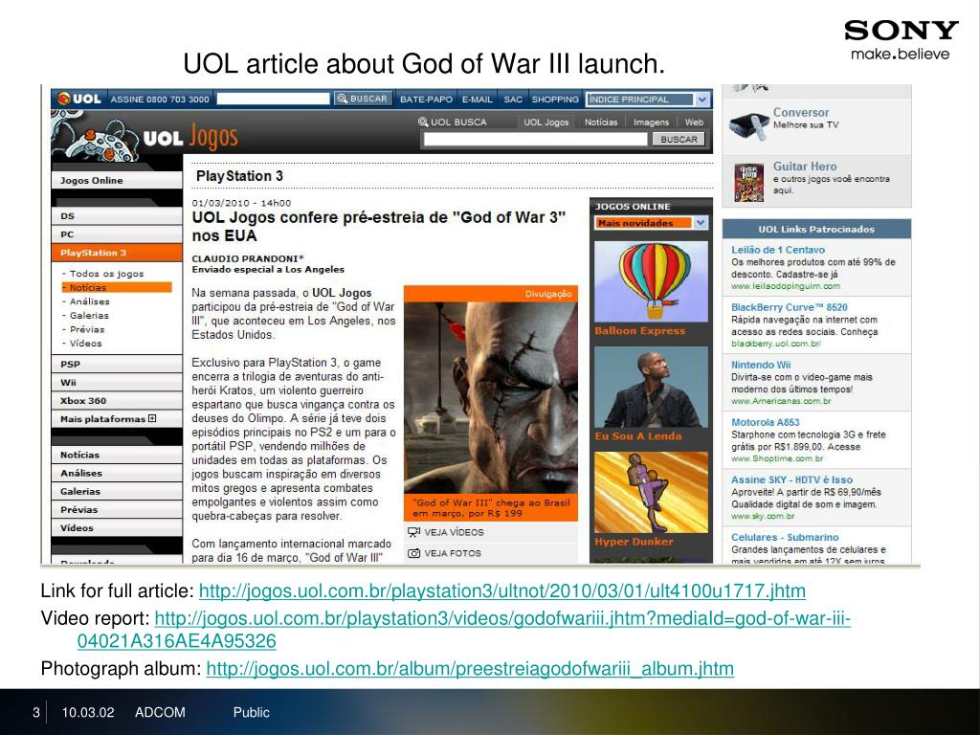The height and width of the screenshot is (735, 980).
Task: Select Xbox 360 platform in sidebar
Action: [x=117, y=401]
